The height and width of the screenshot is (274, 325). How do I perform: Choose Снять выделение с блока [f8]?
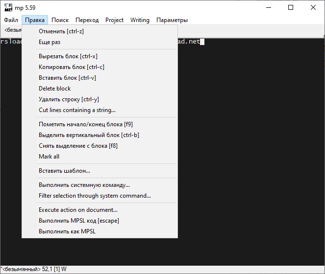(100, 146)
